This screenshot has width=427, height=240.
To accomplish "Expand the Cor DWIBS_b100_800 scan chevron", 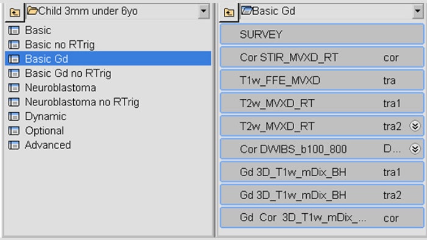I will [x=415, y=149].
